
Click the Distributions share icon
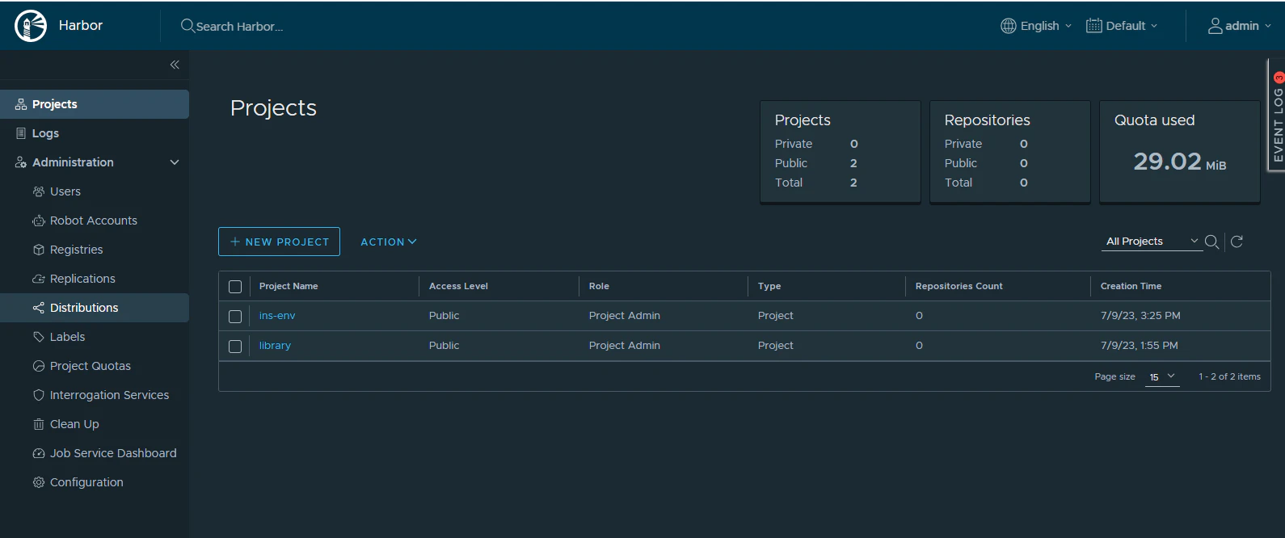pyautogui.click(x=39, y=308)
